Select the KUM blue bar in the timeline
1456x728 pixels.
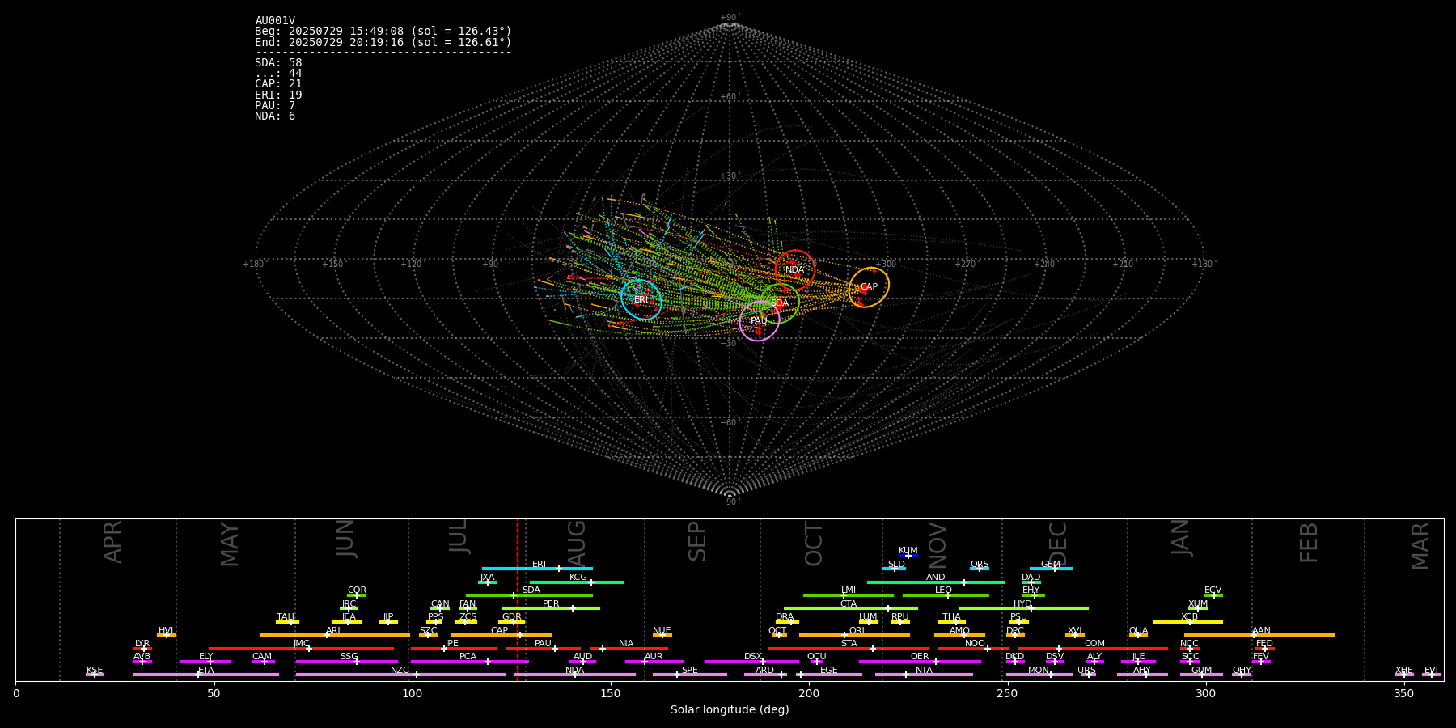coord(908,556)
